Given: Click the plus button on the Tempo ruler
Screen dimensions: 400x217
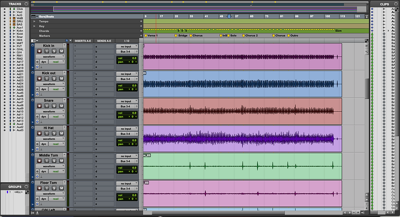Looking at the screenshot, I should coord(141,21).
